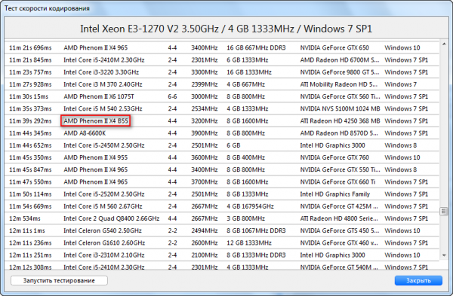Click Intel Core i3-2310M 2.10GHz entry
The height and width of the screenshot is (296, 453).
coord(104,255)
